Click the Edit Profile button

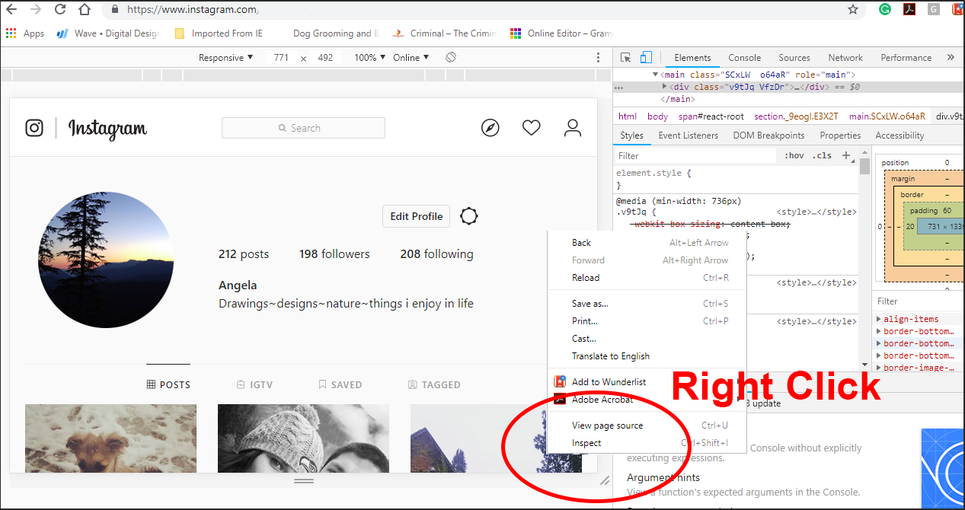[416, 216]
